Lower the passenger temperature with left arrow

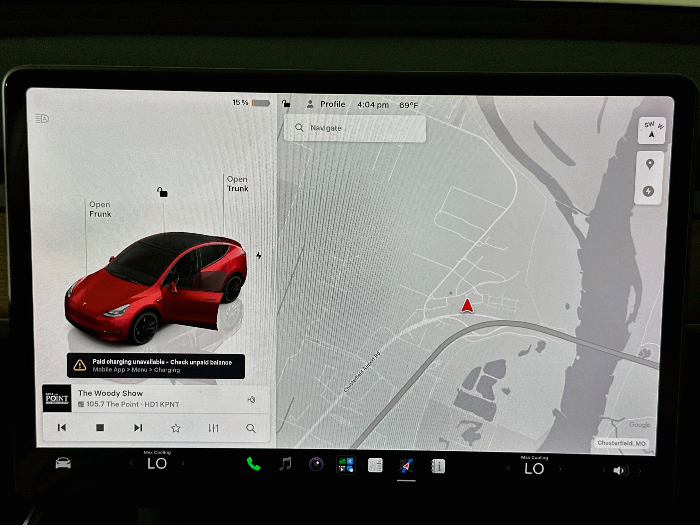click(x=508, y=468)
